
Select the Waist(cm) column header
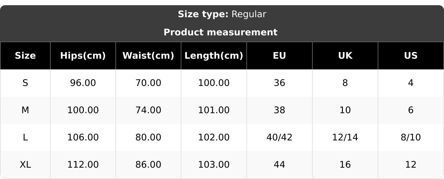(x=148, y=56)
